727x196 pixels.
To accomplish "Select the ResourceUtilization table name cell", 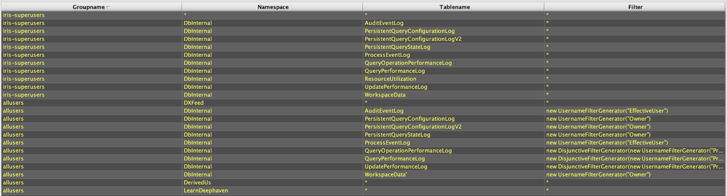I will click(390, 79).
